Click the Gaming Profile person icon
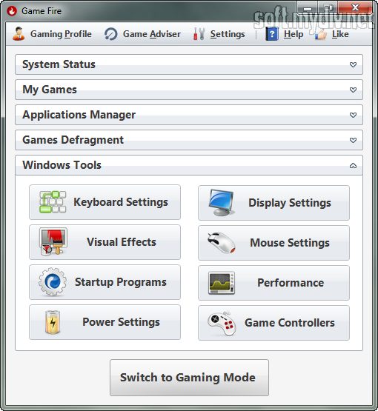Viewport: 378px width, 411px height. (x=19, y=34)
